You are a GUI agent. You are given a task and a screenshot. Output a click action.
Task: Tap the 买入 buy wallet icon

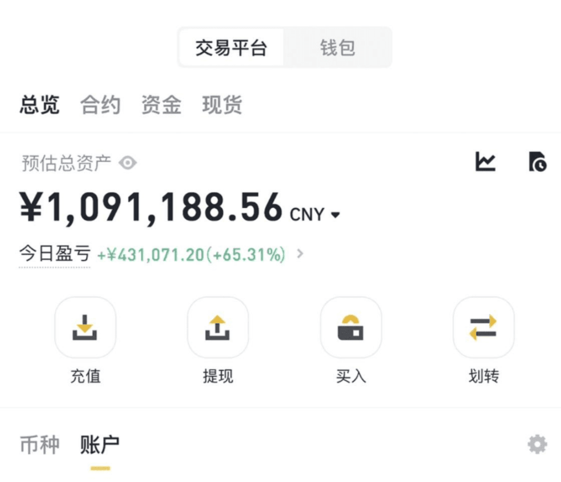point(350,327)
